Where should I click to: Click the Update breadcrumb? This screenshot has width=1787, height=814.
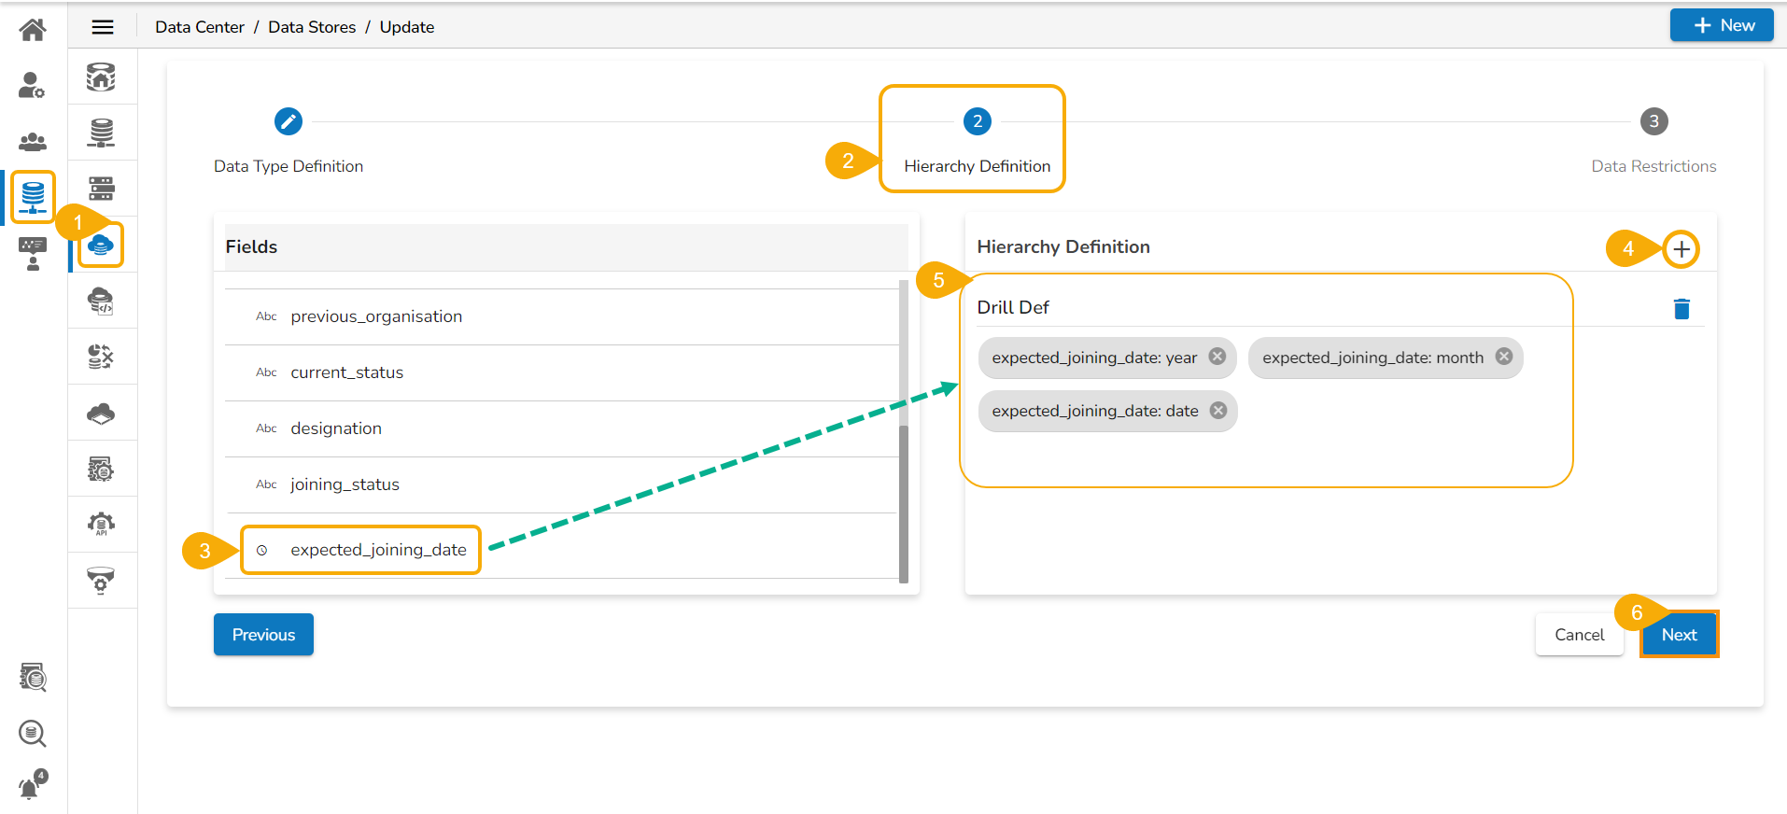point(407,27)
